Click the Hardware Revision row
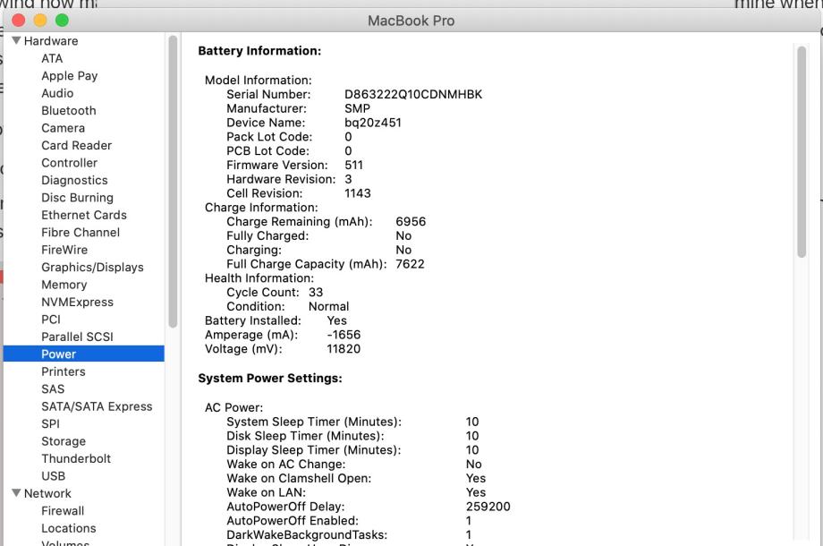The height and width of the screenshot is (546, 823). pos(289,179)
